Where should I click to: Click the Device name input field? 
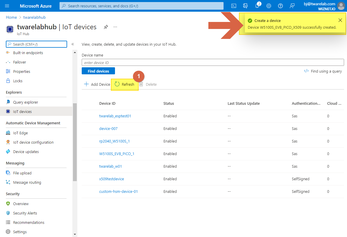(213, 62)
